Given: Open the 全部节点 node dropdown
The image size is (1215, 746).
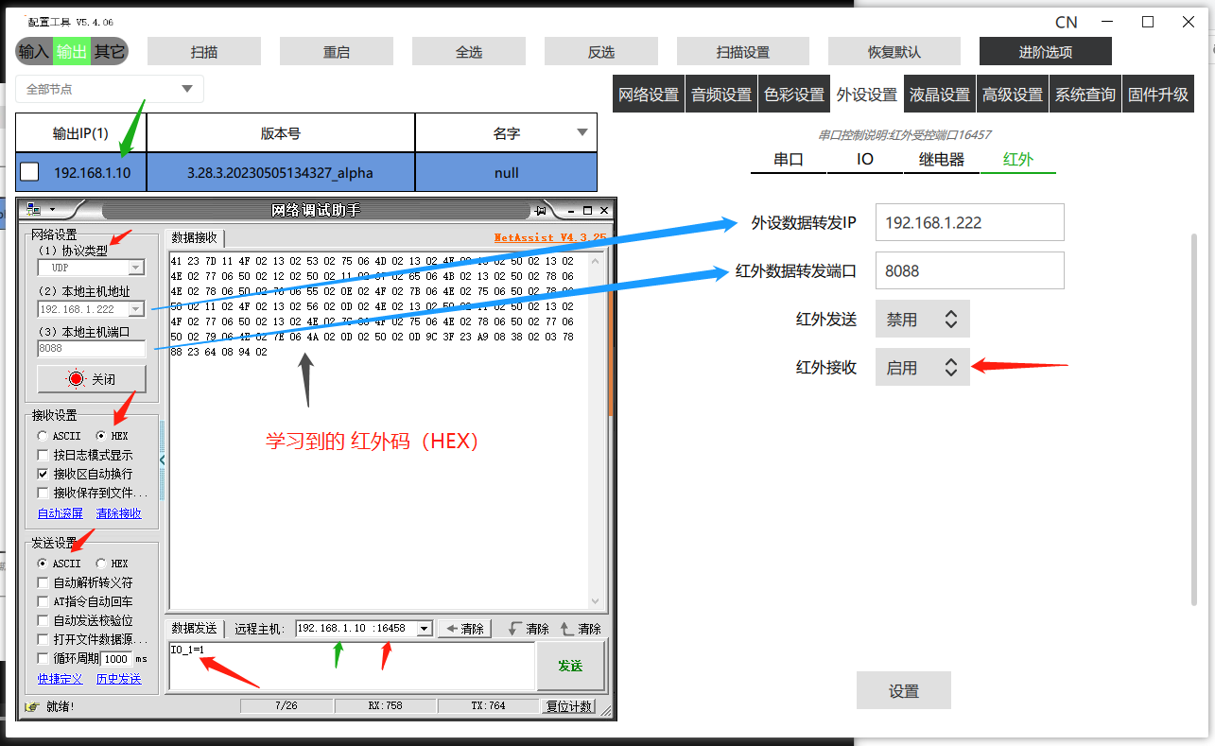Looking at the screenshot, I should click(x=186, y=89).
